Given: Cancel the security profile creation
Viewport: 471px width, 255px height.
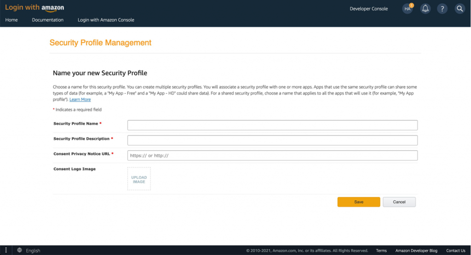Looking at the screenshot, I should [399, 202].
